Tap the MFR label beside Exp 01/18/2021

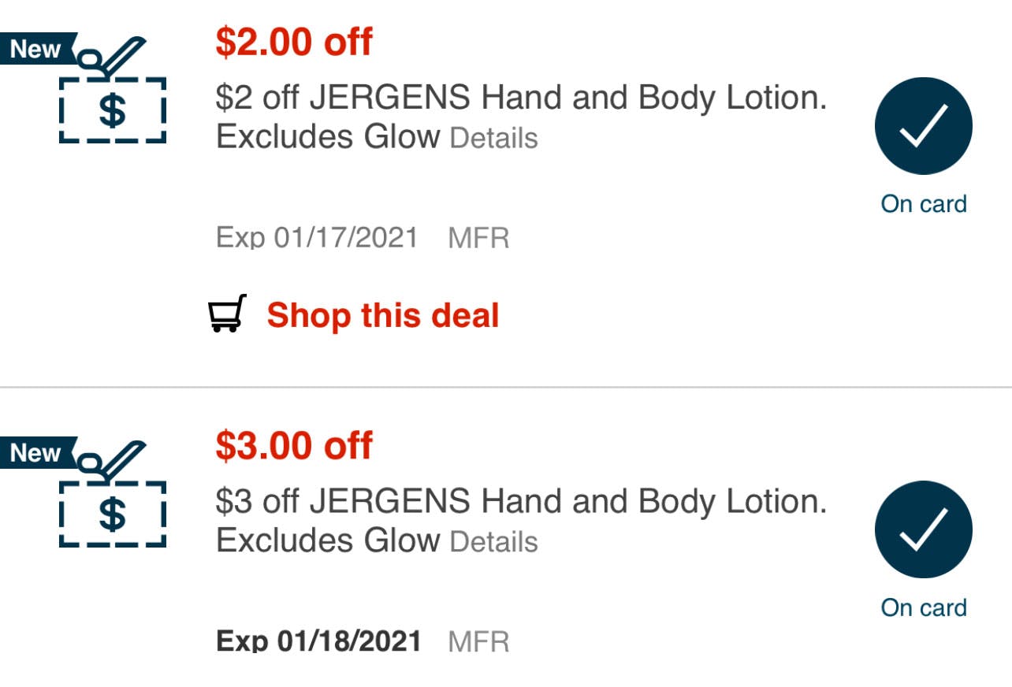tap(478, 642)
